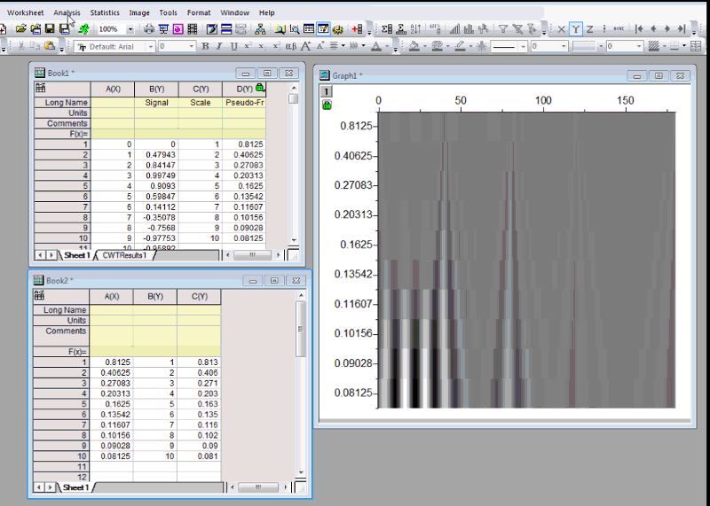This screenshot has width=710, height=506.
Task: Click the Recalculate running-man icon
Action: pos(83,29)
